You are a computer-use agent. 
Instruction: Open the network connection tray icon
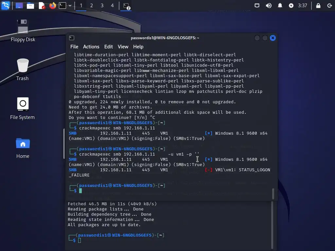click(x=257, y=6)
